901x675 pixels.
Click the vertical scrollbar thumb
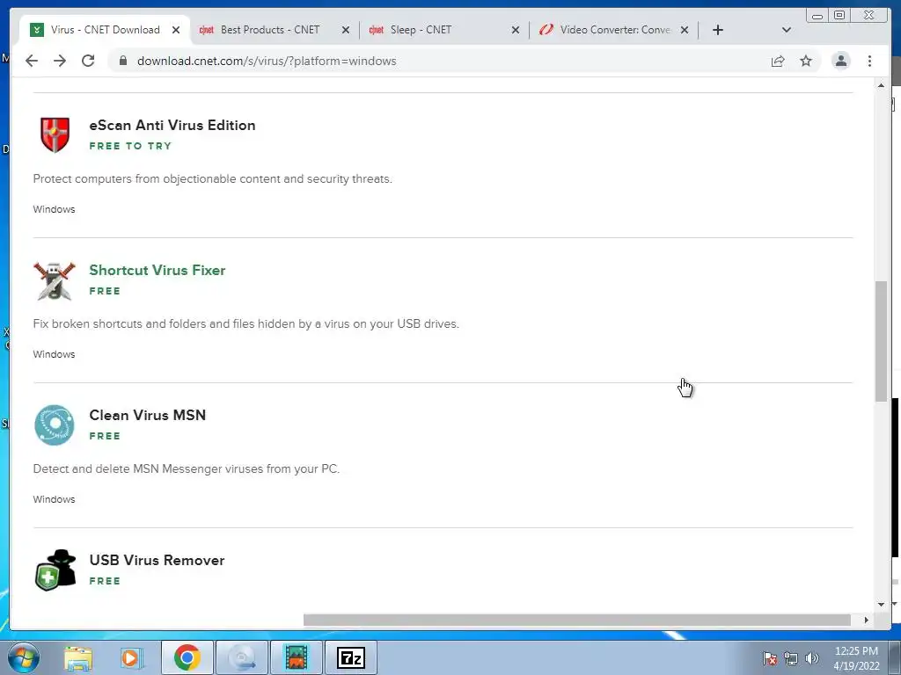point(881,342)
